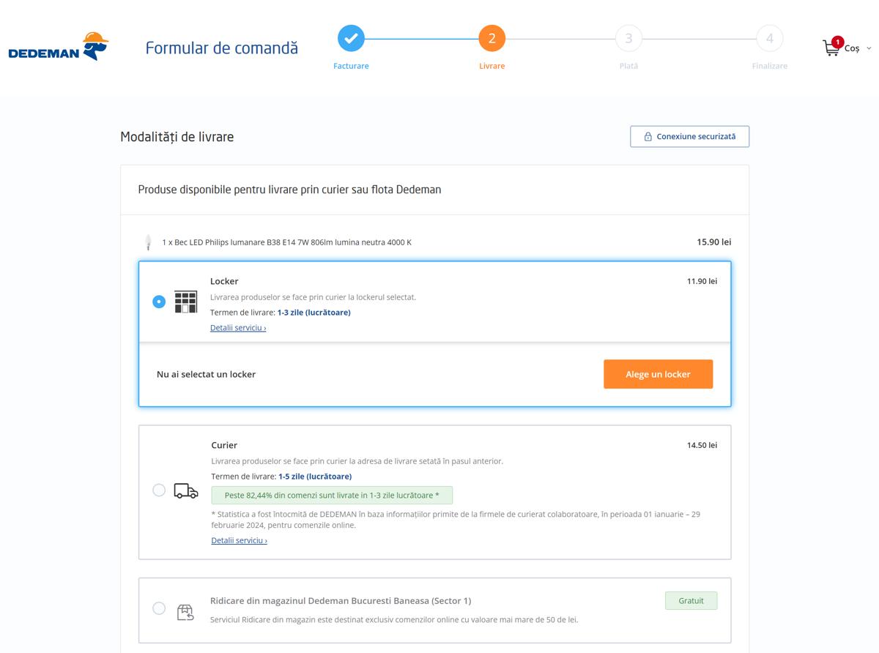Viewport: 879px width, 653px height.
Task: Click the Alege un locker button
Action: (658, 374)
